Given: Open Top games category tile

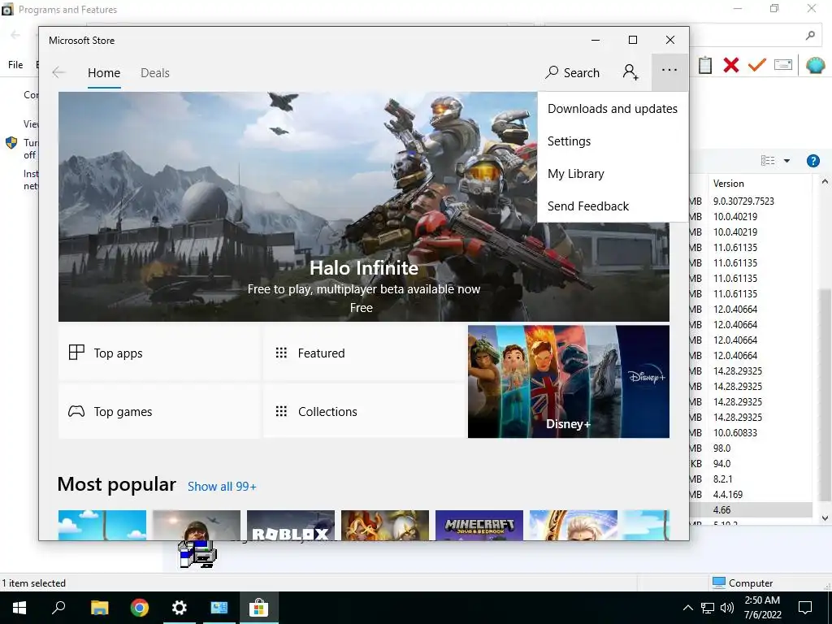Looking at the screenshot, I should (x=159, y=411).
